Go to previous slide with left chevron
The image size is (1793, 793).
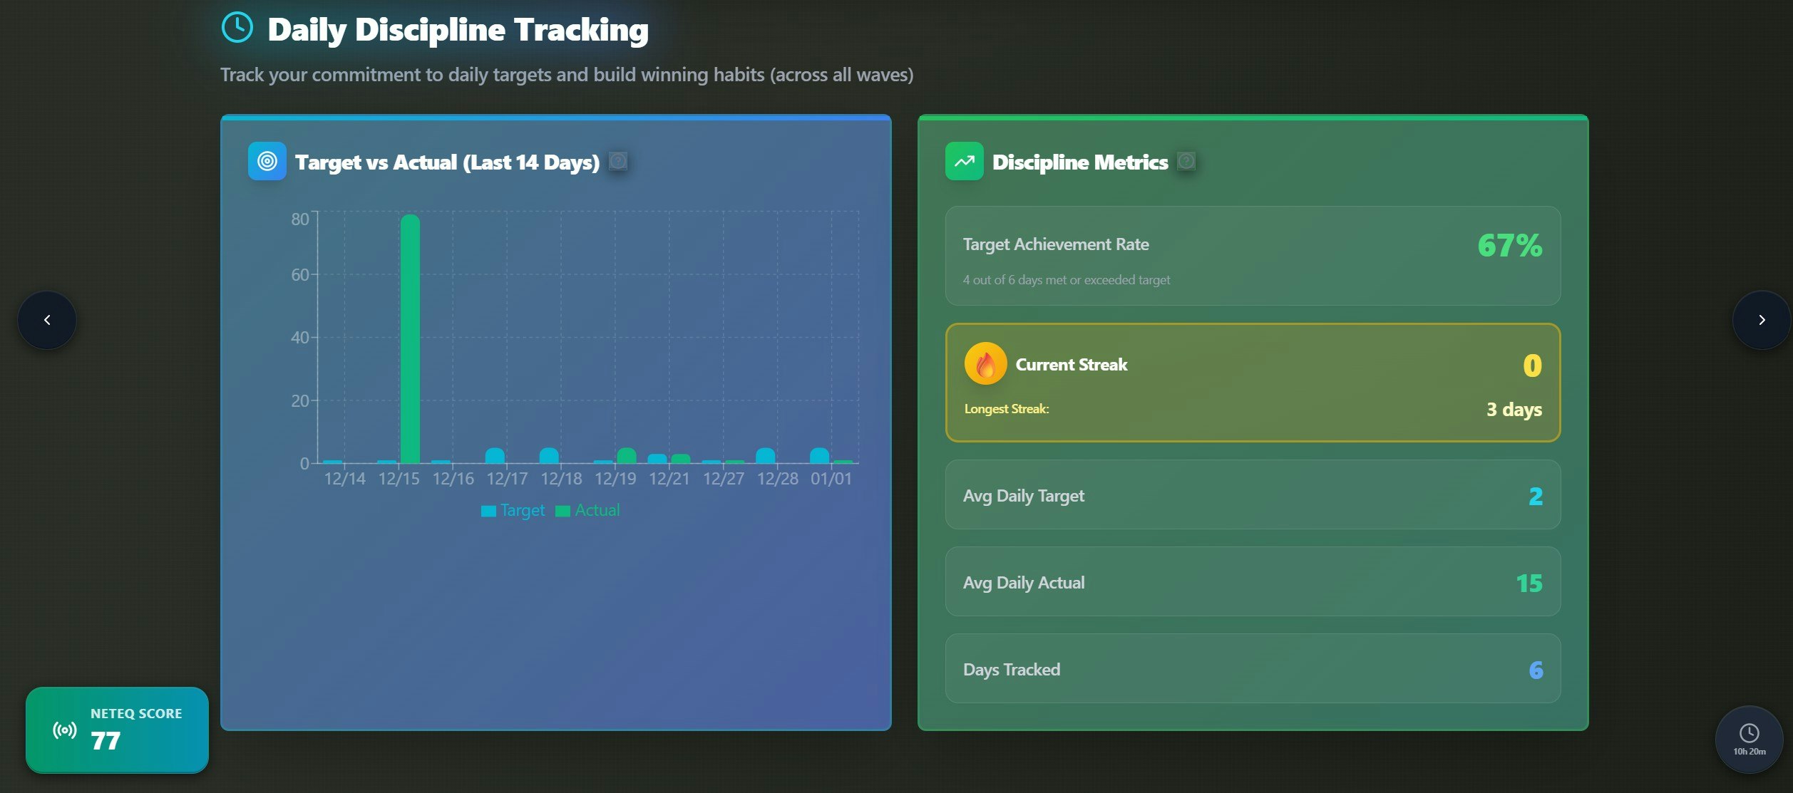point(47,320)
